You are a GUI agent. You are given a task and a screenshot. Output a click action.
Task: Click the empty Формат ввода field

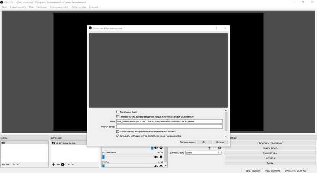[170, 127]
